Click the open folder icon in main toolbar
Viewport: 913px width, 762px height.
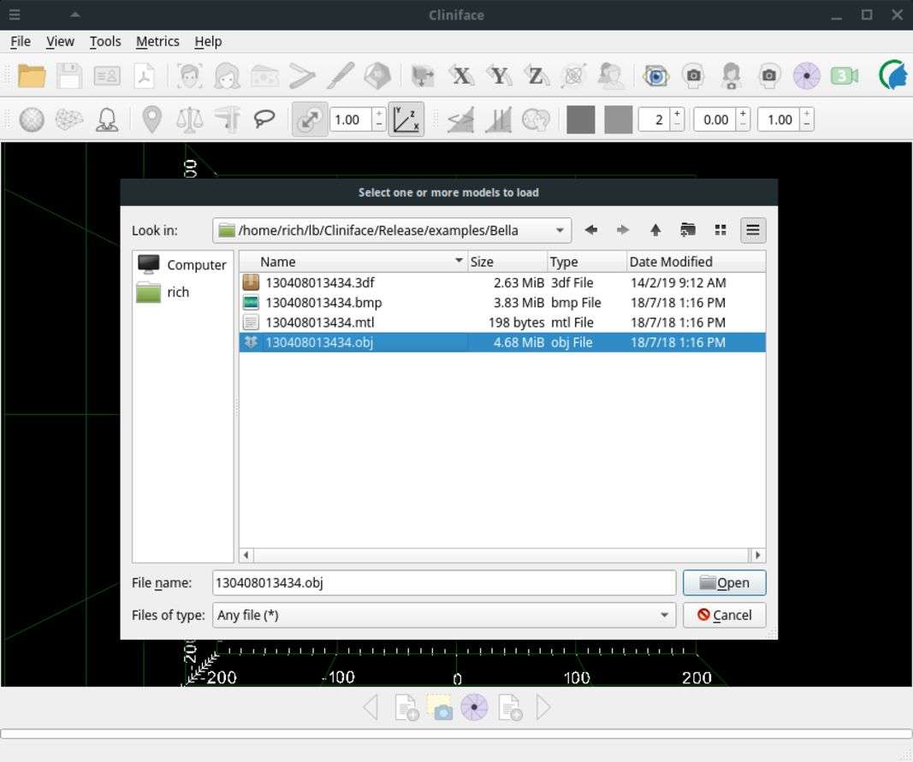32,76
